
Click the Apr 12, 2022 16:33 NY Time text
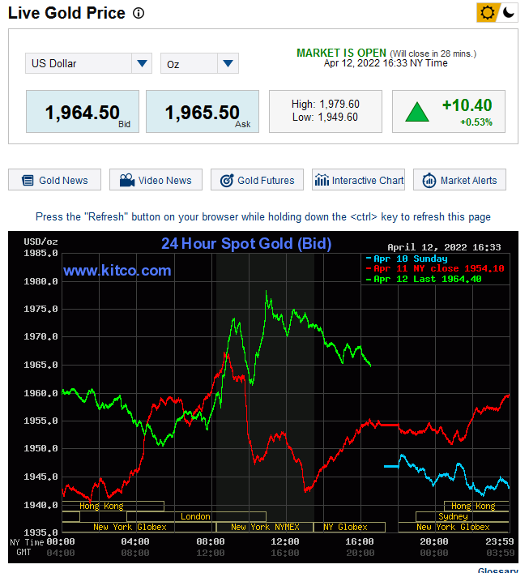pos(386,63)
